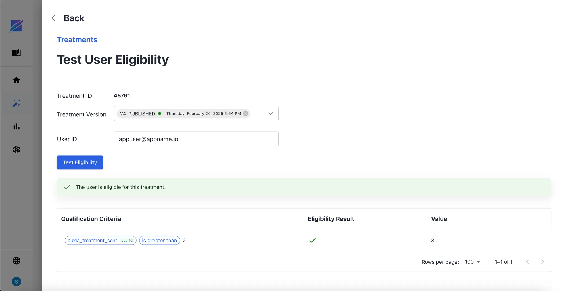Open the bar chart analytics icon
565x291 pixels.
tap(17, 126)
